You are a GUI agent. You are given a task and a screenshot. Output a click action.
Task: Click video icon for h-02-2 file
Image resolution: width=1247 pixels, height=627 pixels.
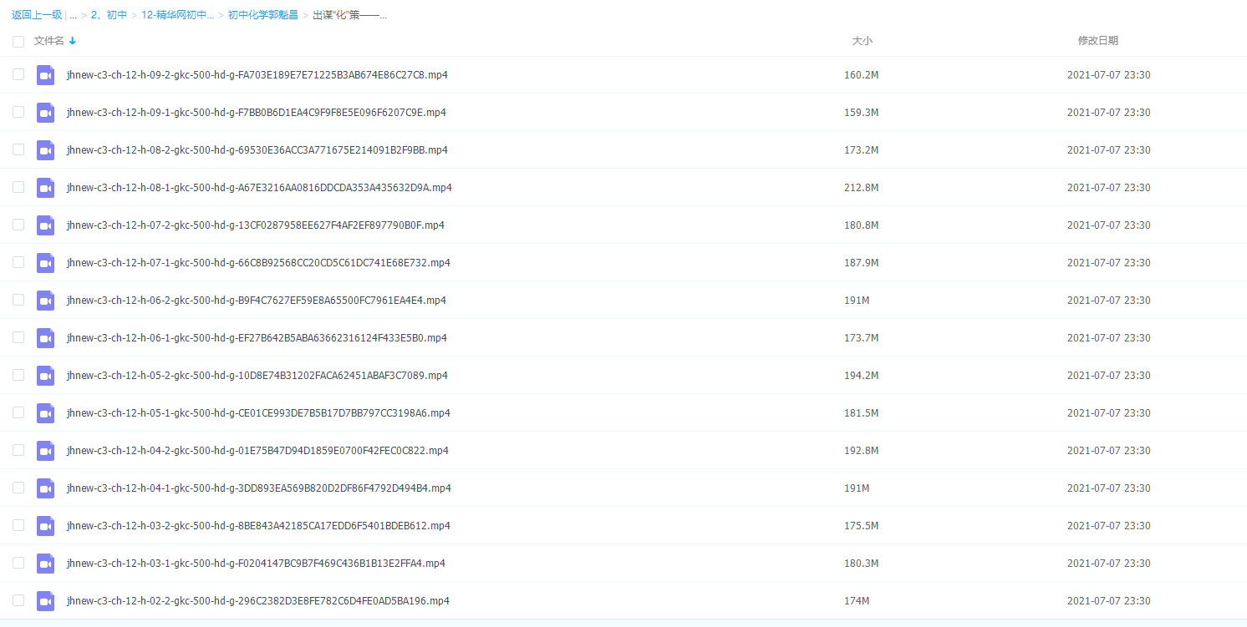(x=45, y=601)
